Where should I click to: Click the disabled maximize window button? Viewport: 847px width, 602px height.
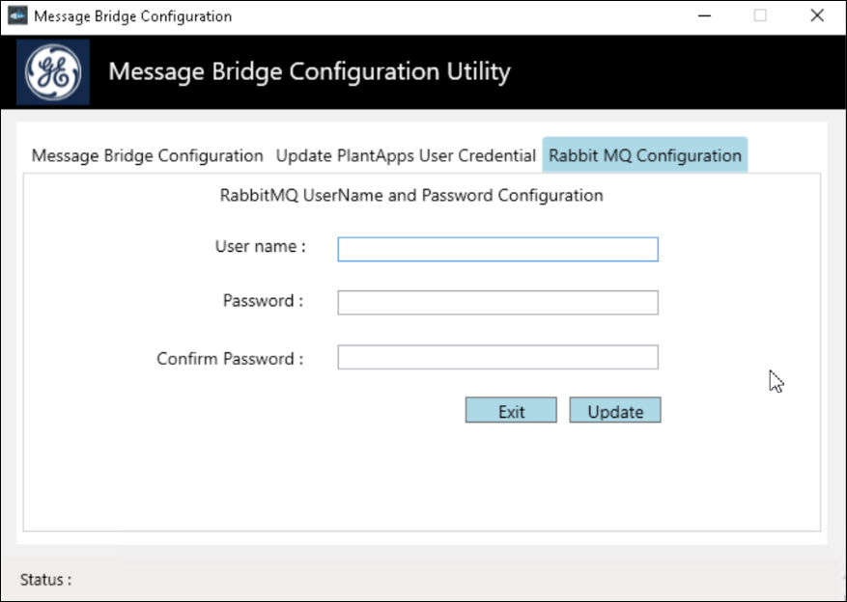(x=760, y=15)
